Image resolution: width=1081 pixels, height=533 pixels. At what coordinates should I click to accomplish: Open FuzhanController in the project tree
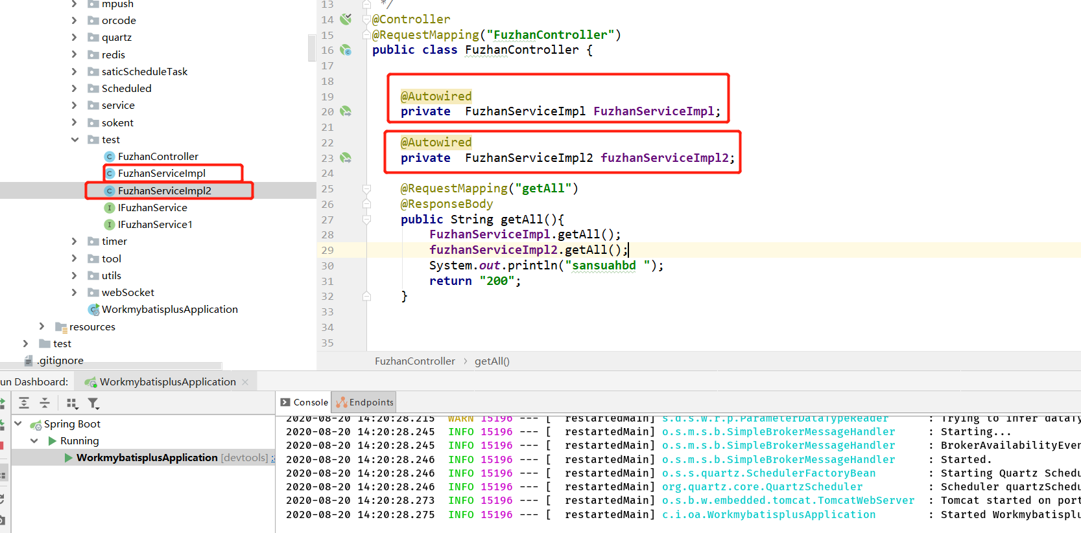pos(158,156)
